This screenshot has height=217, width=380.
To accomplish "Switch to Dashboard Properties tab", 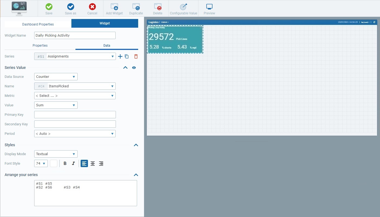I will coord(38,24).
